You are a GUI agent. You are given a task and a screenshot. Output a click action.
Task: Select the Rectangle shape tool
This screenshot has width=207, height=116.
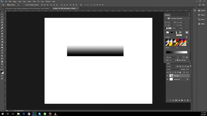point(2,59)
